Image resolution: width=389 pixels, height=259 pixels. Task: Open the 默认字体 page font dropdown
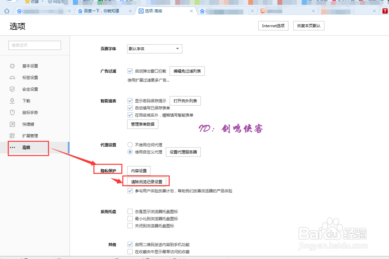(x=154, y=49)
